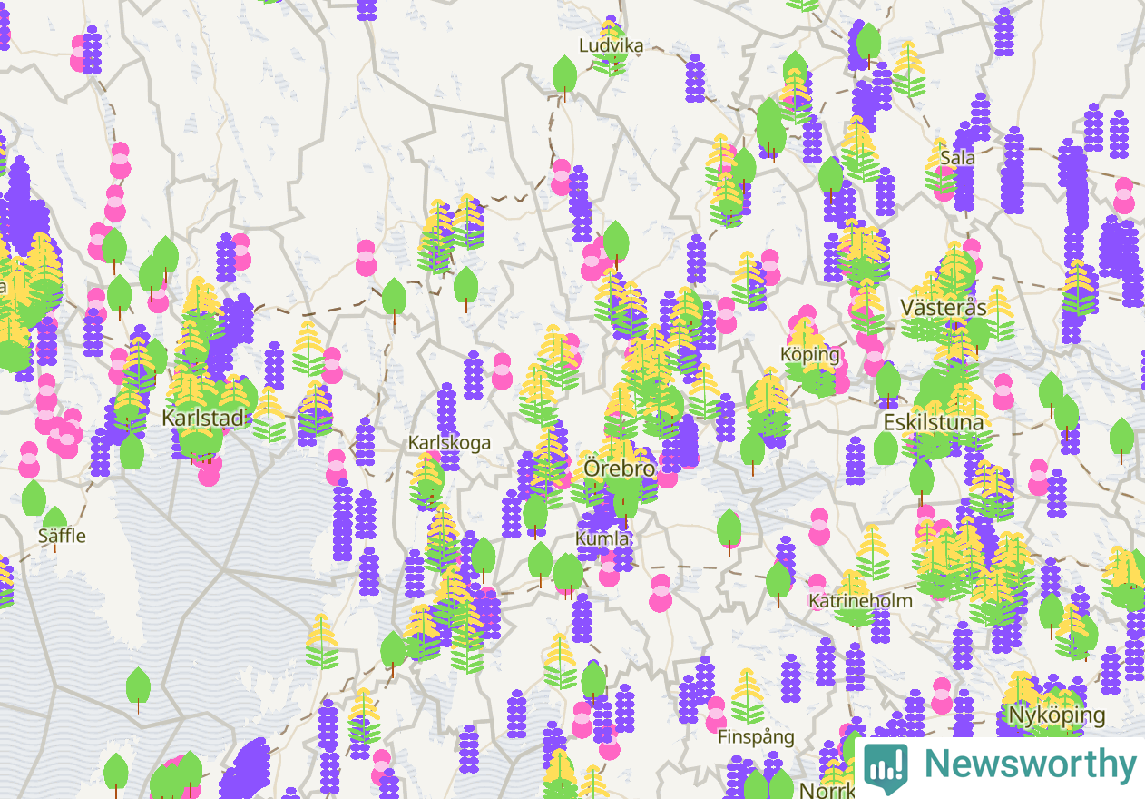
Task: Click the pink marker southeast of Eskilstuna label
Action: pos(1038,477)
